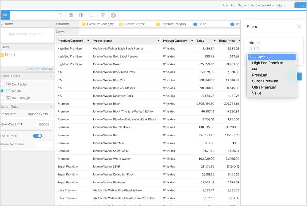
Task: Open the Premium Category column dropdown arrow
Action: (88, 41)
